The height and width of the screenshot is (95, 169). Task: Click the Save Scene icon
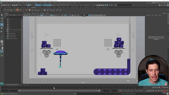coord(17,5)
